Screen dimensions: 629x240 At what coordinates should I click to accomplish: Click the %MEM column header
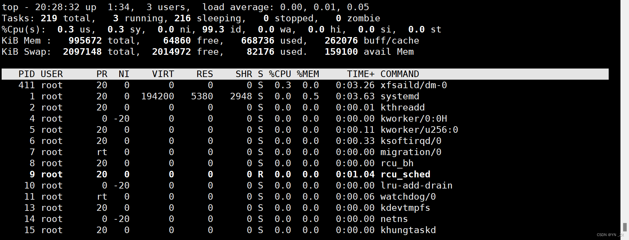coord(308,74)
